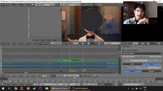Select the blue Agent_327 .001 strip
Image resolution: width=163 pixels, height=91 pixels.
pos(60,67)
